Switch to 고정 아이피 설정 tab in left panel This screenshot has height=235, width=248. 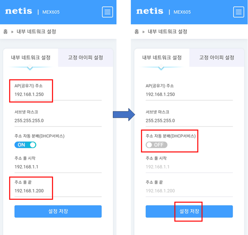click(86, 57)
